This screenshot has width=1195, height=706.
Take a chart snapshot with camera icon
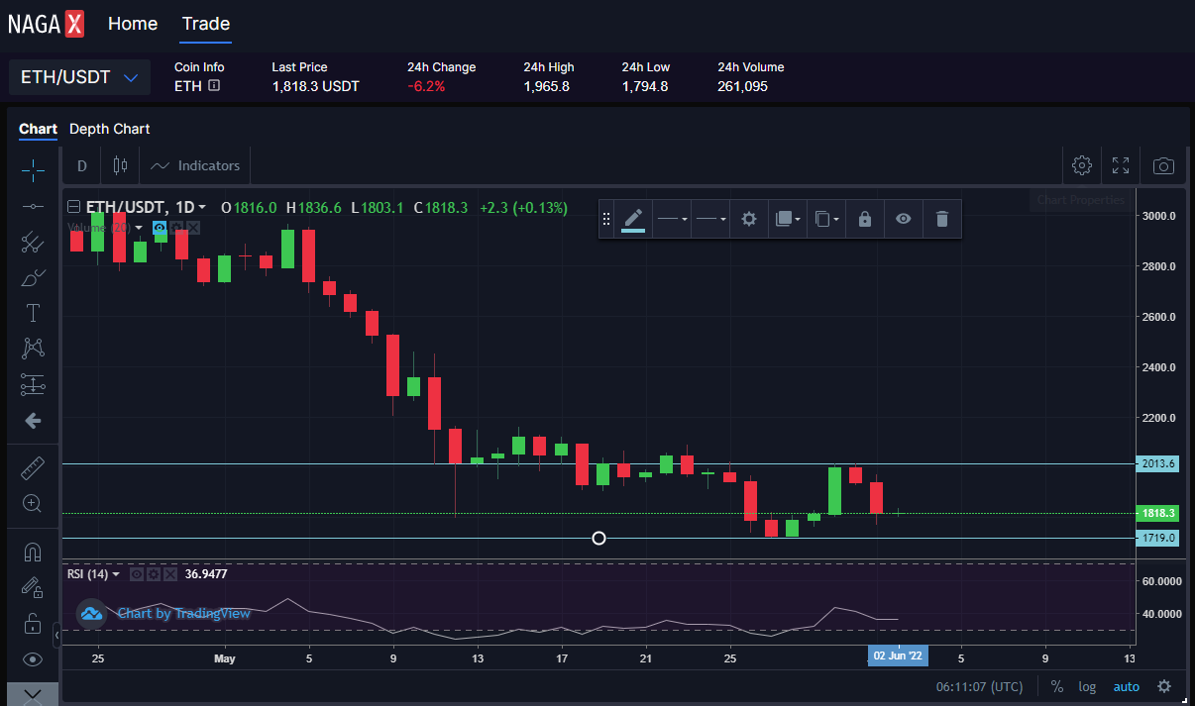(1164, 165)
